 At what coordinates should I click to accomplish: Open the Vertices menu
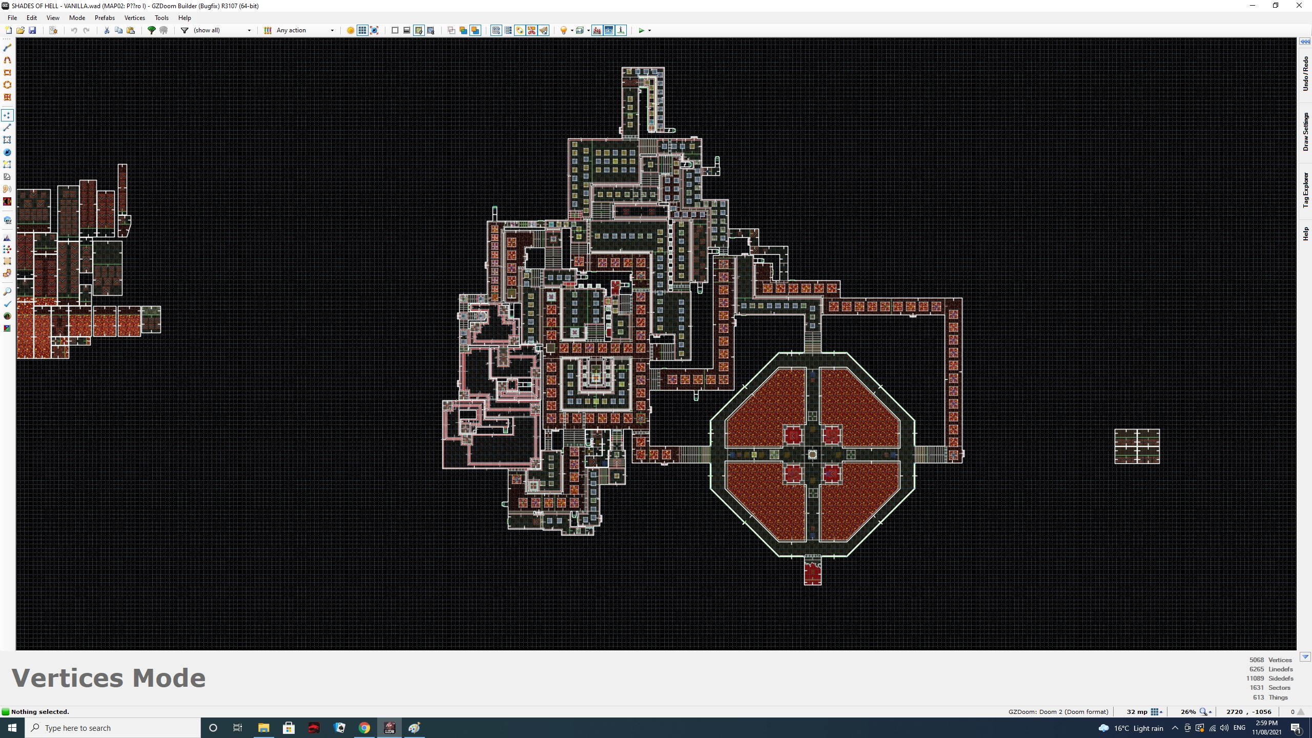tap(135, 17)
